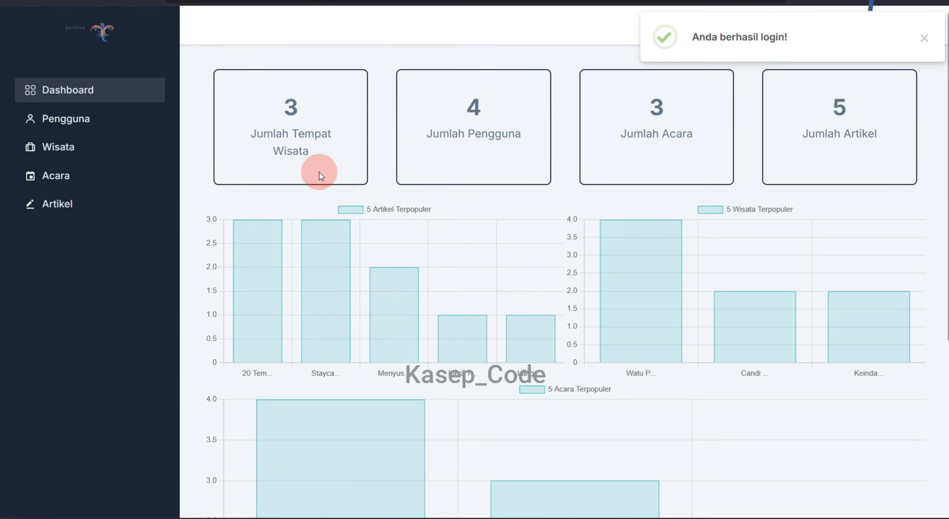This screenshot has width=949, height=519.
Task: Click the Pengguna user icon
Action: 30,119
